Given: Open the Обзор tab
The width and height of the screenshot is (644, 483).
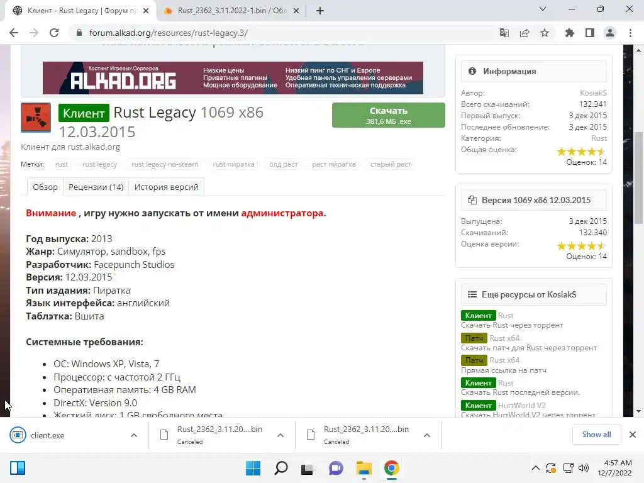Looking at the screenshot, I should click(x=45, y=187).
